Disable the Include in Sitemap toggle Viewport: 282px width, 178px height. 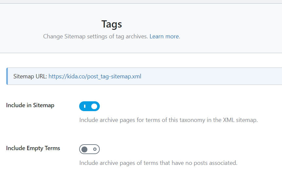coord(89,106)
